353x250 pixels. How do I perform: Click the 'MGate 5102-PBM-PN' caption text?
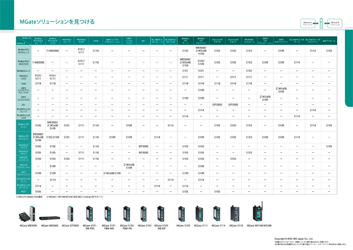coord(127,227)
